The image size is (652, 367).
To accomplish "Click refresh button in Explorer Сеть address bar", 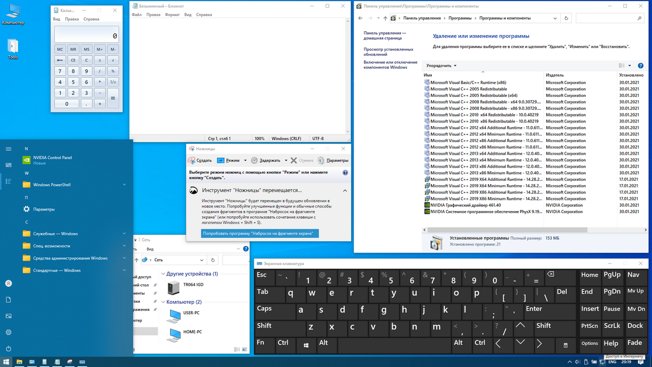I will point(213,260).
